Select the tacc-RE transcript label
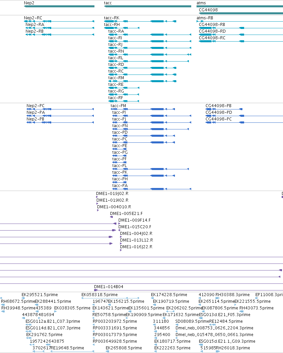The width and height of the screenshot is (283, 353). (116, 85)
